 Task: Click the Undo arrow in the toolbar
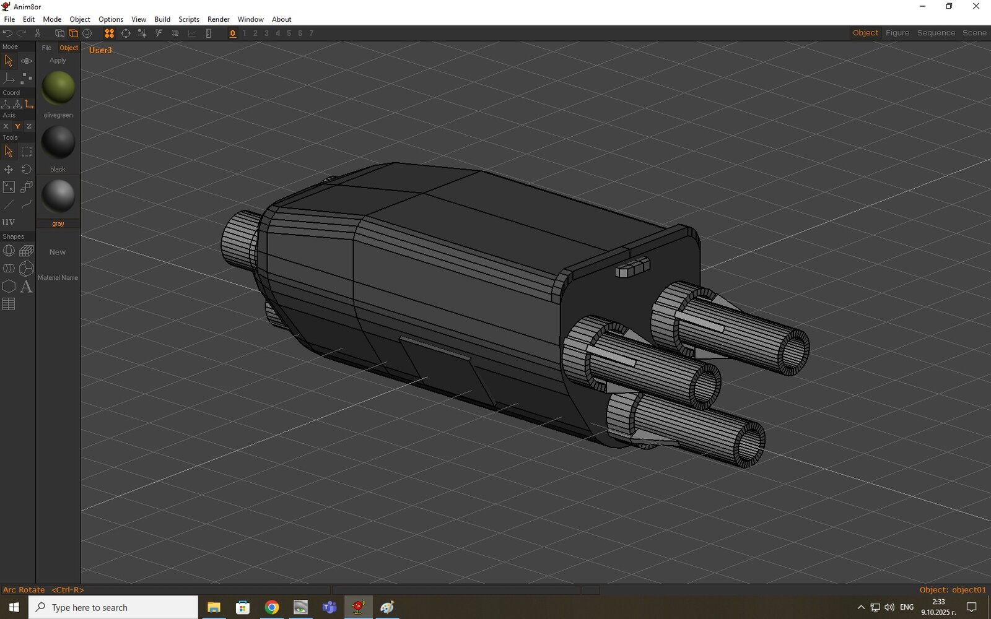[x=7, y=33]
